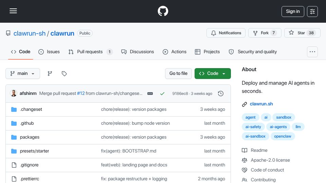
Task: Switch to the Code tab
Action: coord(21,52)
